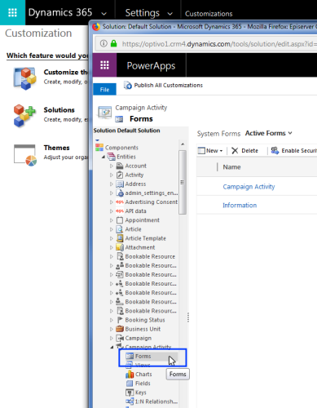Expand the Business Unit entity node

(111, 329)
